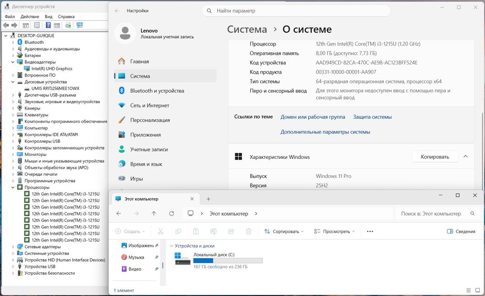Click the Локальный диск (C:) drive icon

click(182, 259)
